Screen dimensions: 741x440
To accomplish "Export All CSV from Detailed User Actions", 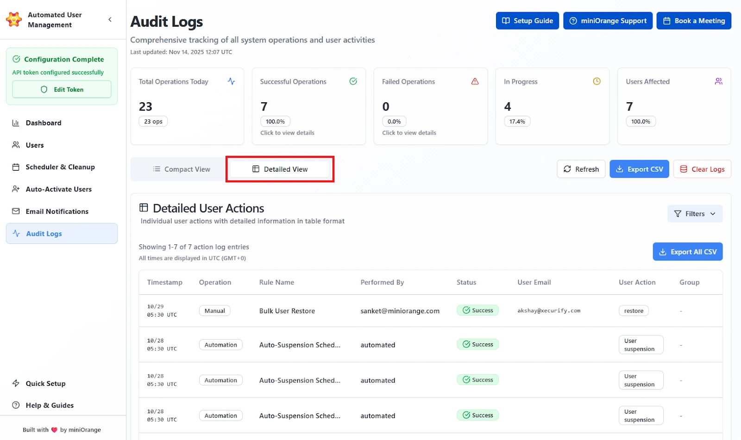I will coord(687,251).
